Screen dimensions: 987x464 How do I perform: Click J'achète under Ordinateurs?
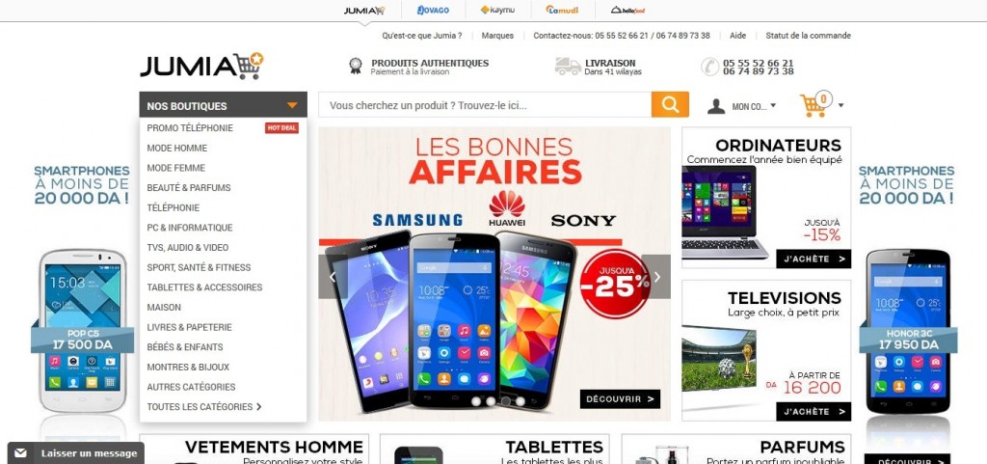point(814,259)
